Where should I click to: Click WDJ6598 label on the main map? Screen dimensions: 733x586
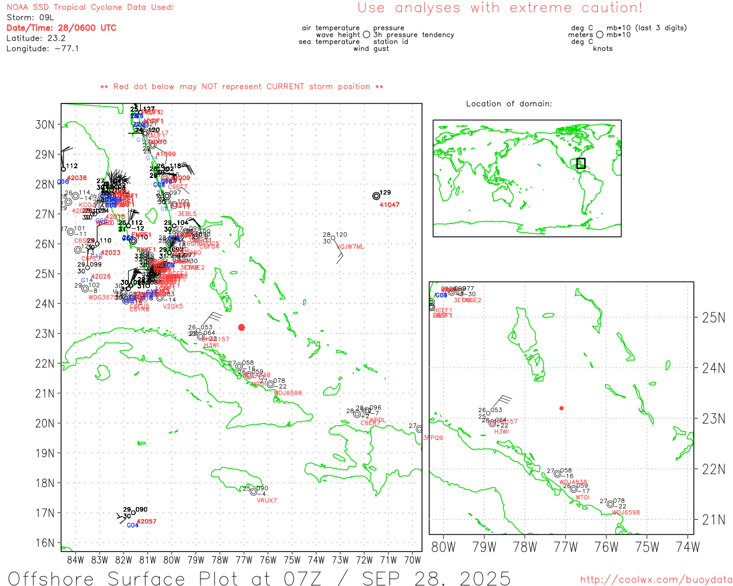[287, 393]
